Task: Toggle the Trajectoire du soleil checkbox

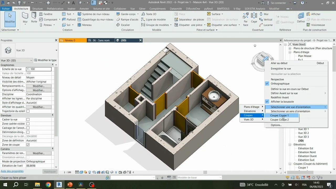Action: tap(28, 111)
